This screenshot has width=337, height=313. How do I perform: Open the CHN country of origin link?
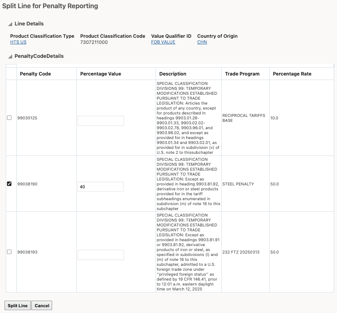click(x=202, y=42)
